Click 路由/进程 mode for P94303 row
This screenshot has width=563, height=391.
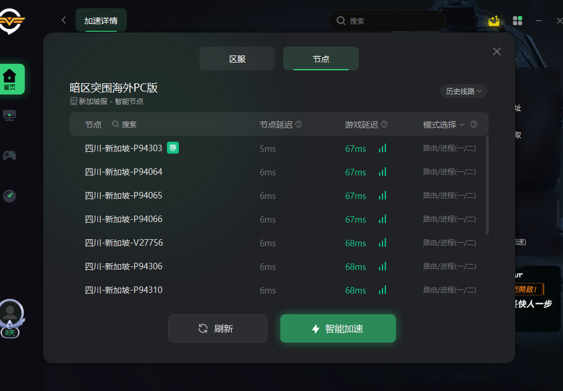coord(450,148)
